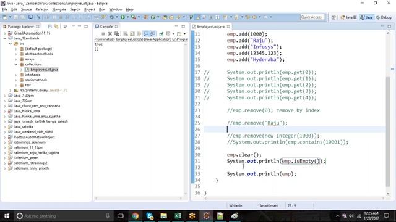
Task: Click the editor vertical scrollbar
Action: coord(388,131)
